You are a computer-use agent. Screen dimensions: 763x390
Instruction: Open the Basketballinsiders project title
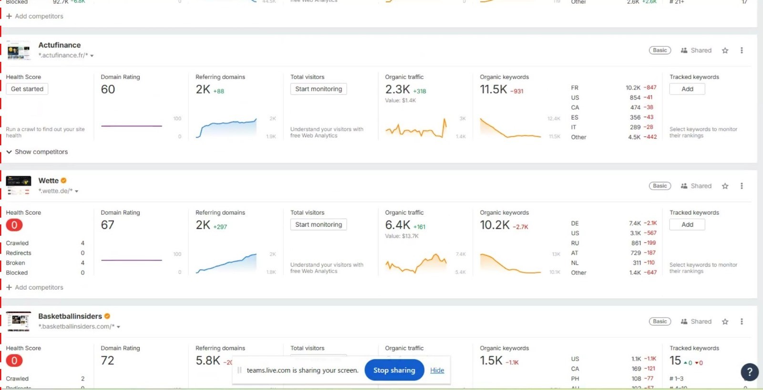tap(70, 316)
